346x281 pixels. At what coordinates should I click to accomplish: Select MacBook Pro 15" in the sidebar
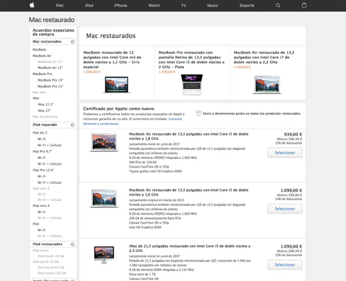pyautogui.click(x=50, y=86)
